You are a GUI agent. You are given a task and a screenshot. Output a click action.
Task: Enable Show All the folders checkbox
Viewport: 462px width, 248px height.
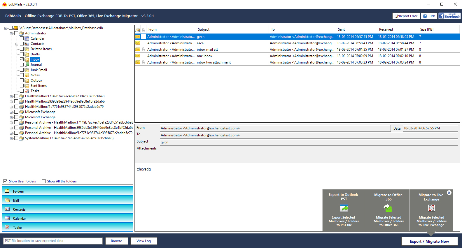[x=44, y=181]
